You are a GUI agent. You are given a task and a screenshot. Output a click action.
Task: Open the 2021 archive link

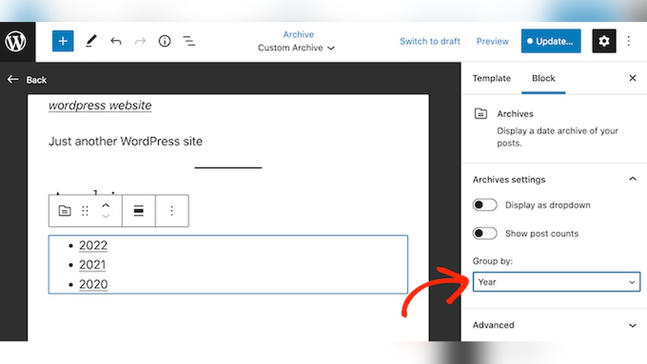coord(93,264)
